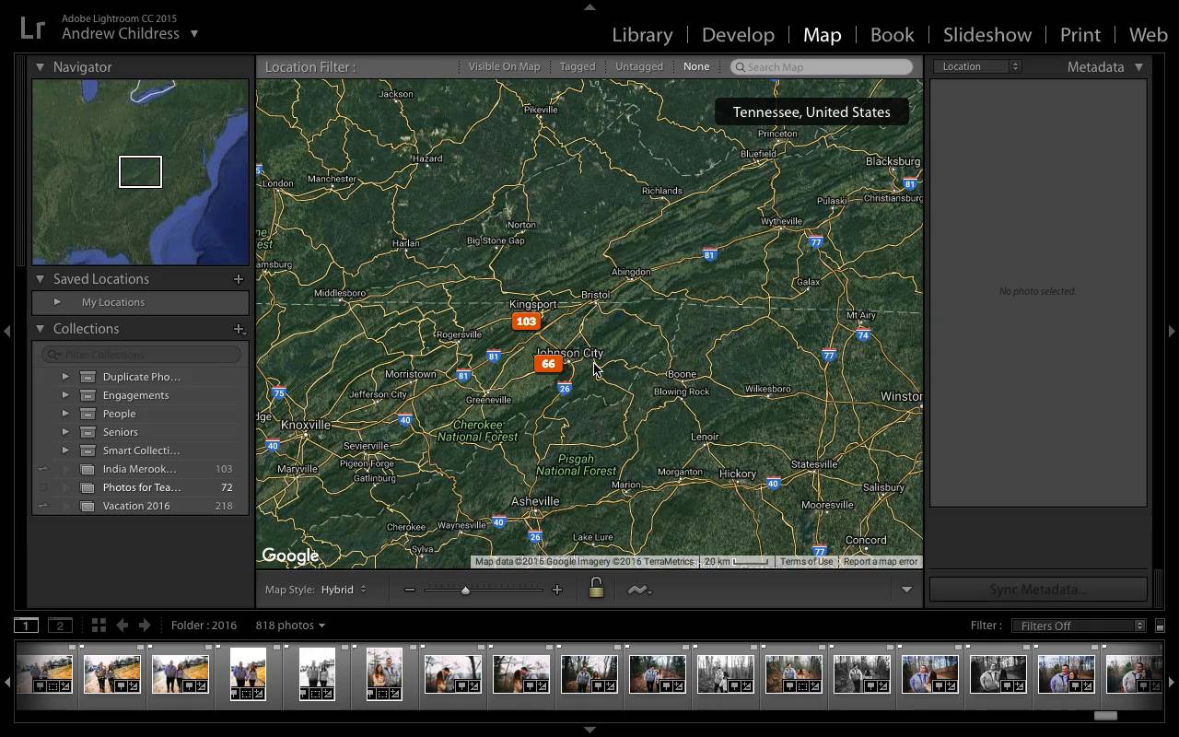Click the 66 photo cluster marker near Johnson City
Image resolution: width=1179 pixels, height=737 pixels.
pyautogui.click(x=548, y=364)
